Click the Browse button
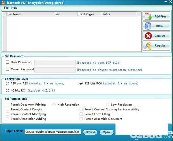The height and width of the screenshot is (141, 173). pyautogui.click(x=90, y=132)
